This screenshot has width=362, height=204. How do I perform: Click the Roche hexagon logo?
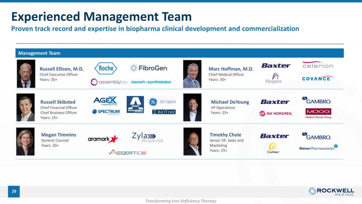pos(106,68)
